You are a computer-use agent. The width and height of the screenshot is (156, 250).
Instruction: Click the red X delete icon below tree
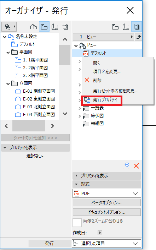137,166
